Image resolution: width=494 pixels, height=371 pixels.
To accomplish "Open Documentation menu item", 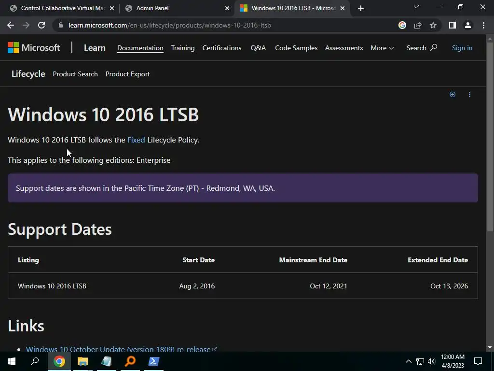I will [x=140, y=48].
